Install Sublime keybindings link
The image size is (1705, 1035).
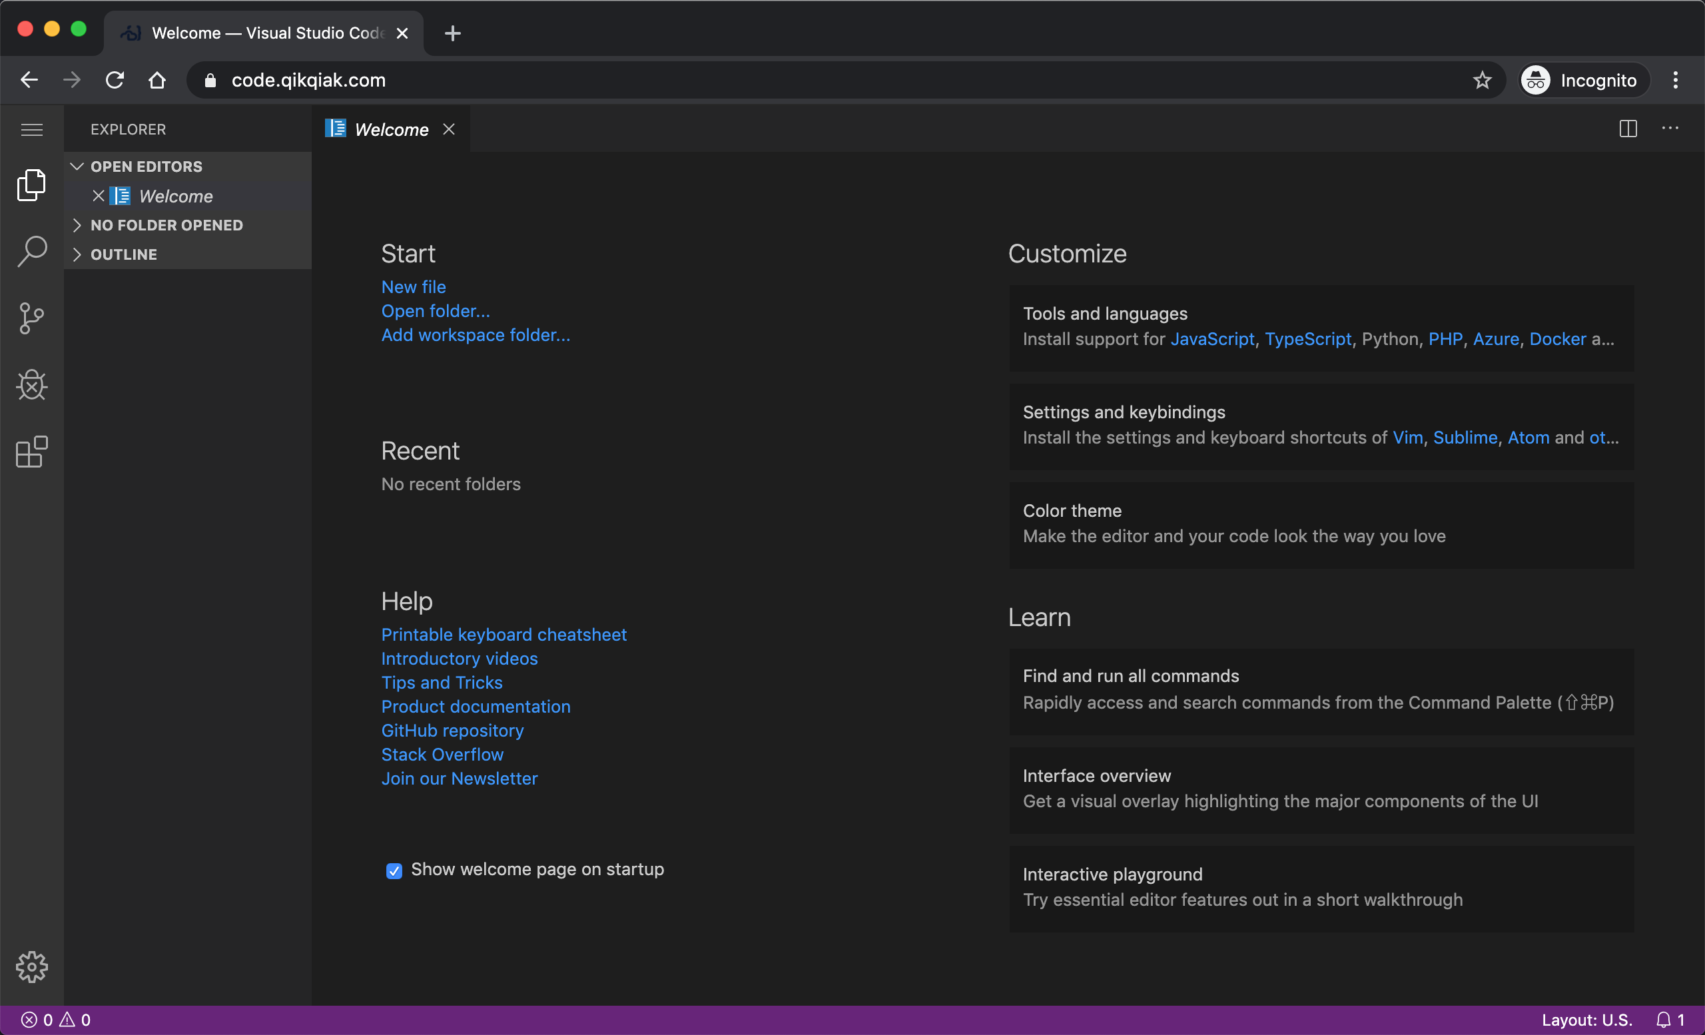pyautogui.click(x=1465, y=438)
